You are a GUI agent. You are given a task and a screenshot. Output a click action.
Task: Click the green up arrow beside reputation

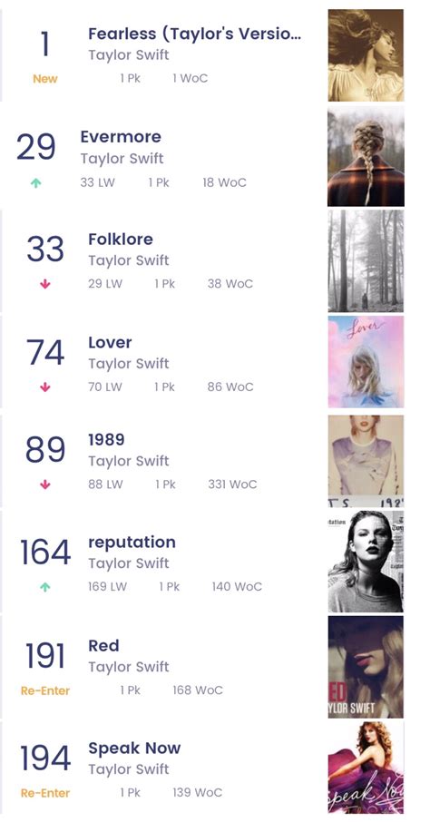click(x=45, y=587)
